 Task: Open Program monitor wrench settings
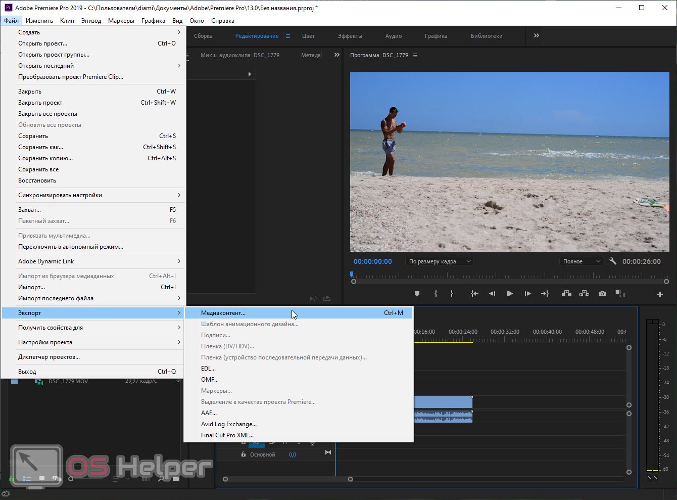click(613, 261)
